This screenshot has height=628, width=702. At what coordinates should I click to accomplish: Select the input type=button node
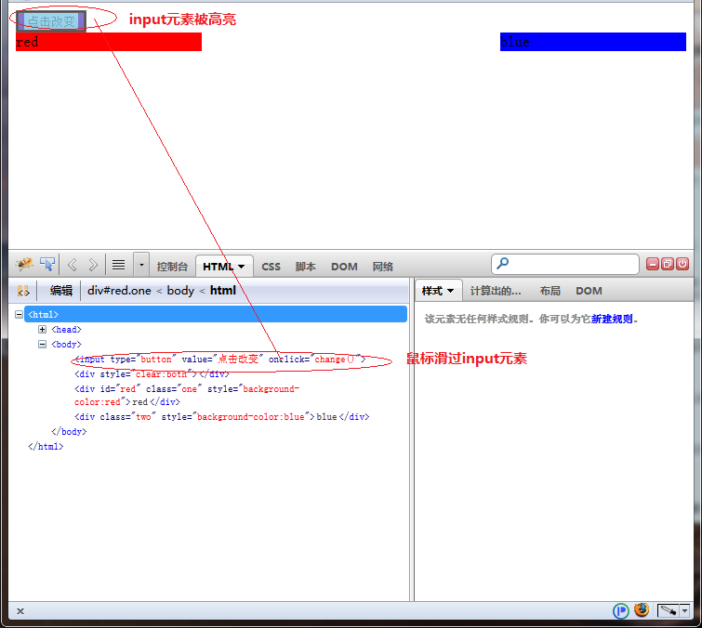click(219, 360)
